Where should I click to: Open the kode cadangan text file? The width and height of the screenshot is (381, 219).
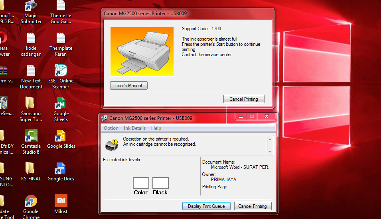(x=31, y=45)
